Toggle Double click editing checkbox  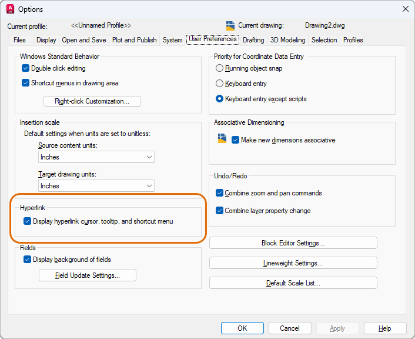click(x=26, y=68)
